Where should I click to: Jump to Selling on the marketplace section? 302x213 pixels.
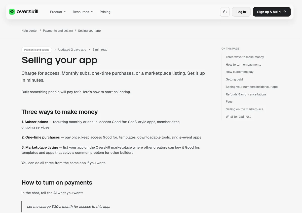[245, 109]
